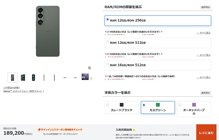Viewport: 219px width, 140px height.
Task: Select RAM 16GB/ROM 512GB radio option
Action: tap(107, 64)
